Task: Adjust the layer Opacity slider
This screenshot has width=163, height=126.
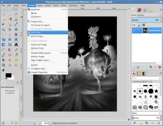Action: click(x=146, y=20)
